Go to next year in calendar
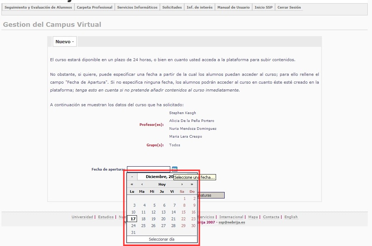The height and width of the screenshot is (246, 372). 192,184
